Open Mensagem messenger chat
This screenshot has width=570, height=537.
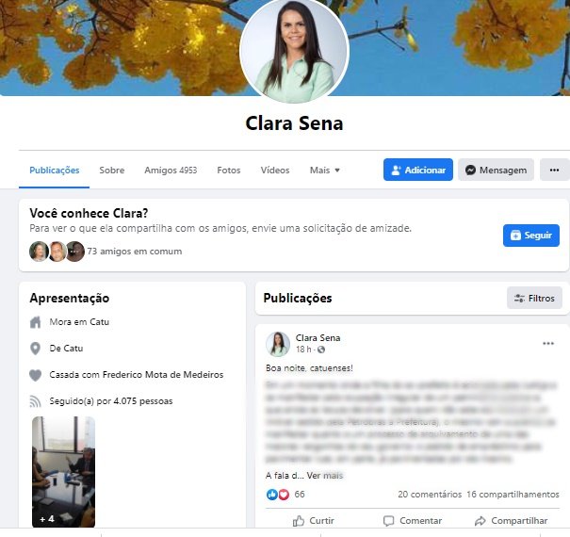tap(496, 170)
